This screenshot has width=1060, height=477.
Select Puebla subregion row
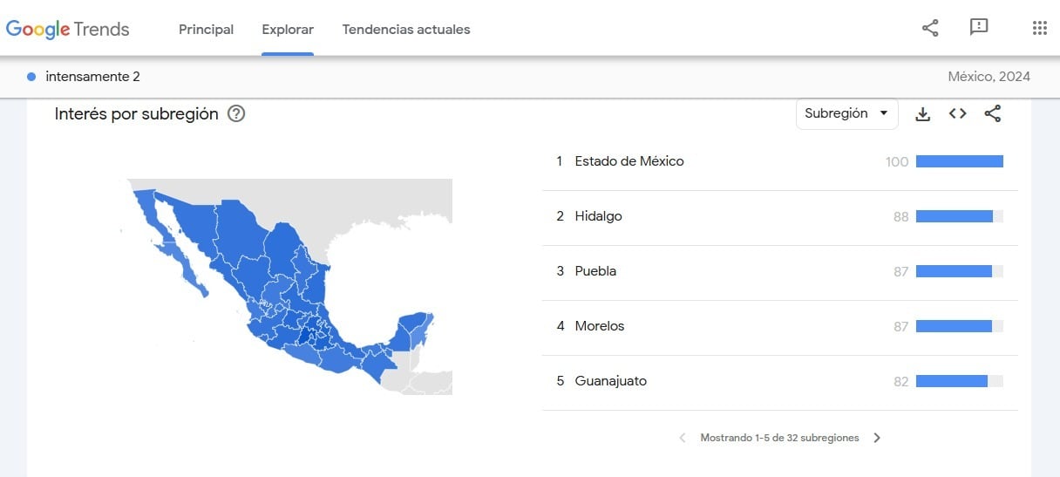[x=779, y=271]
